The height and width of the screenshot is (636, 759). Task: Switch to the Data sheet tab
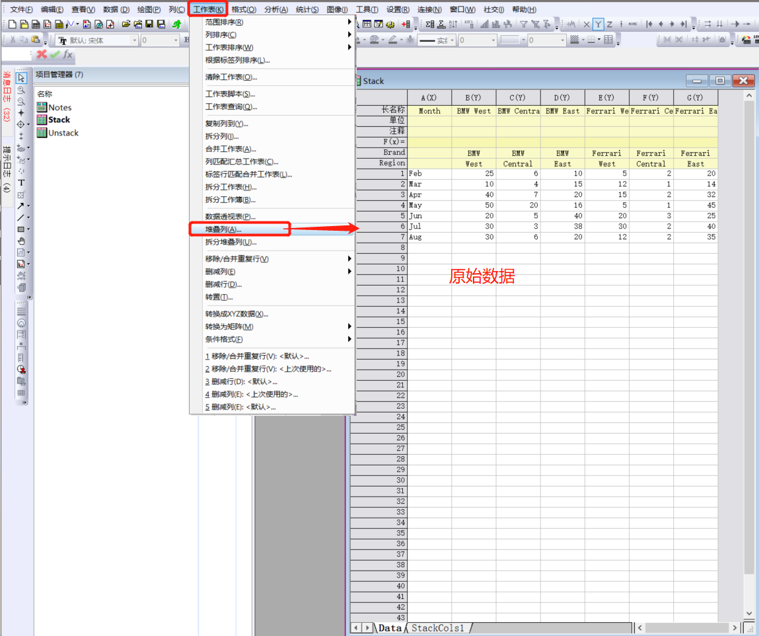click(x=390, y=628)
